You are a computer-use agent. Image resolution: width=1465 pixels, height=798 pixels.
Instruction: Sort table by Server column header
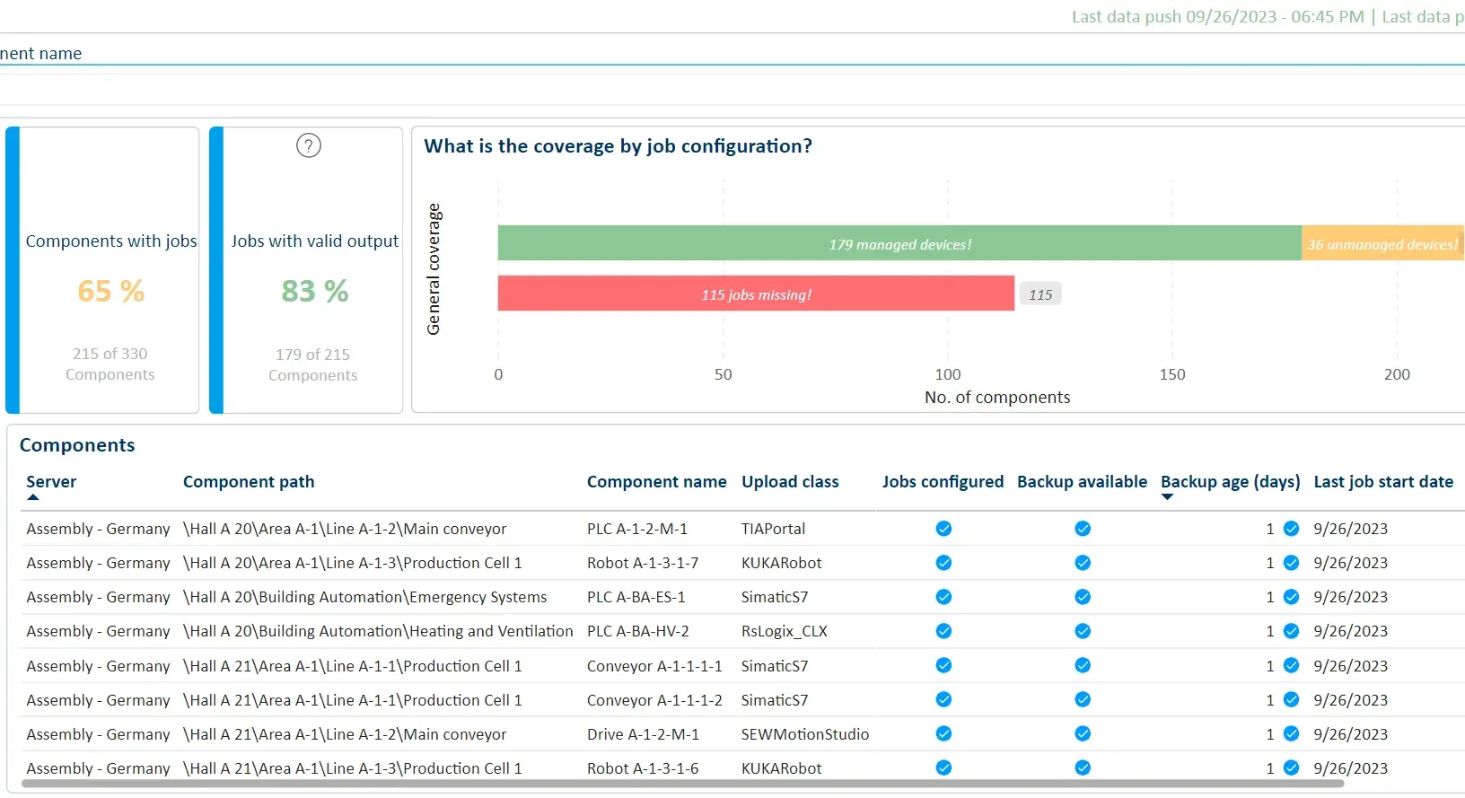coord(51,482)
